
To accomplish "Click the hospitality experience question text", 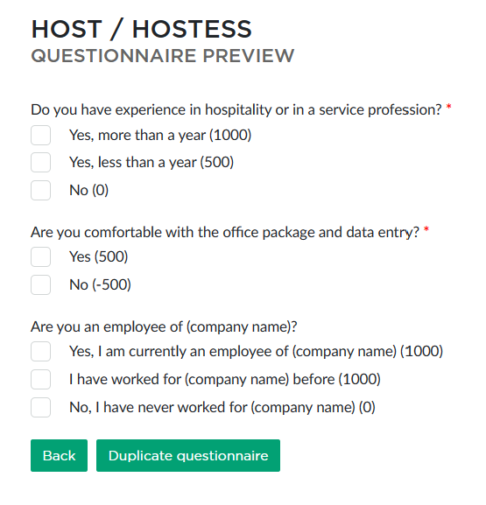I will click(x=236, y=110).
